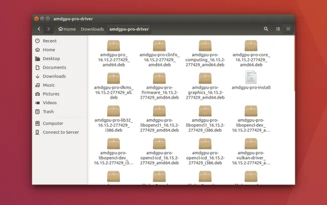Click the back navigation arrow

[x=39, y=29]
